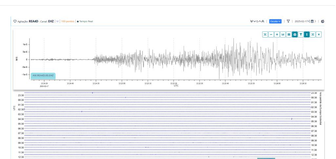Click the 1e-5 amplitude axis label

(x=25, y=44)
